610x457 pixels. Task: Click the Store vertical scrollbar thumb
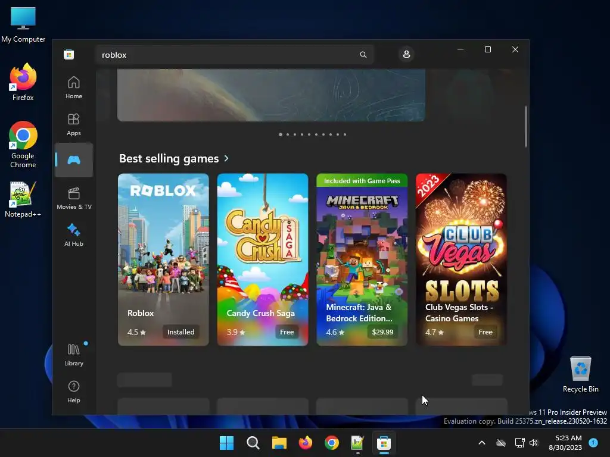[526, 127]
